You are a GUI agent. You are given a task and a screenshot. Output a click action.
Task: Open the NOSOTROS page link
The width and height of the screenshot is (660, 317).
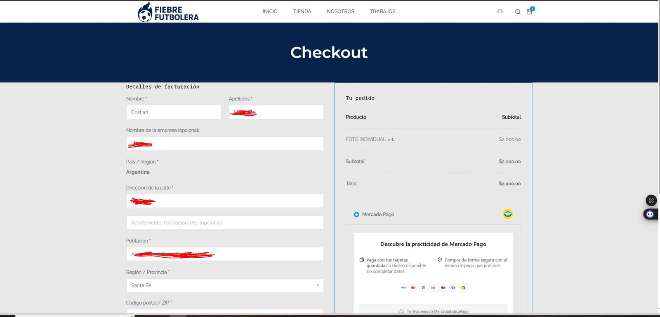point(340,12)
